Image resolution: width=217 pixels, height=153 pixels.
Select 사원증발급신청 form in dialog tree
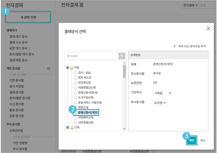pos(87,88)
